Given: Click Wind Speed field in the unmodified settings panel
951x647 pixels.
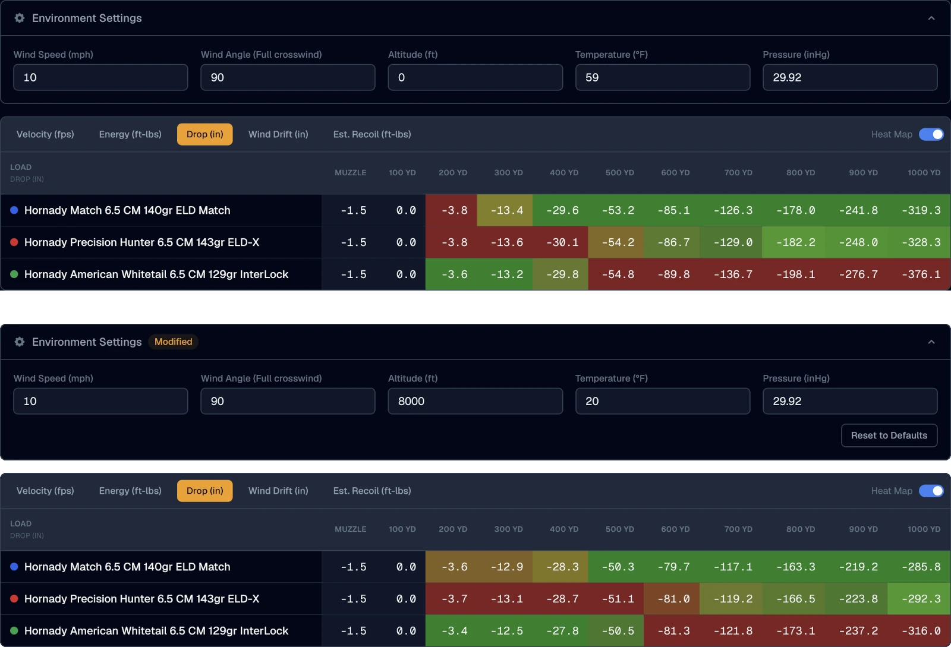Looking at the screenshot, I should (x=100, y=77).
